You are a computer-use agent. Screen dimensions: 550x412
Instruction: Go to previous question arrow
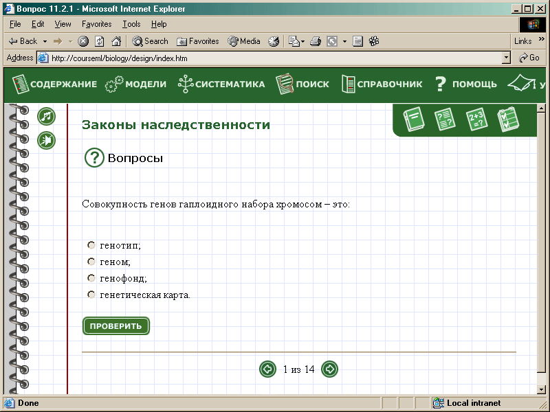coord(267,369)
